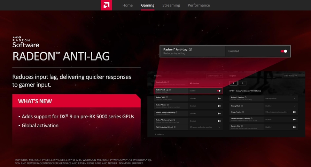The height and width of the screenshot is (167, 311).
Task: Click help icon beside Scaling Mode
Action: tap(242, 106)
